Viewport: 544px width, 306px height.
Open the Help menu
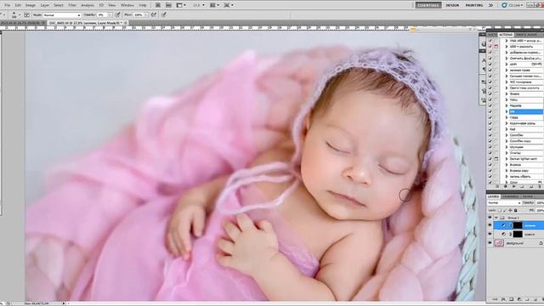click(x=143, y=5)
